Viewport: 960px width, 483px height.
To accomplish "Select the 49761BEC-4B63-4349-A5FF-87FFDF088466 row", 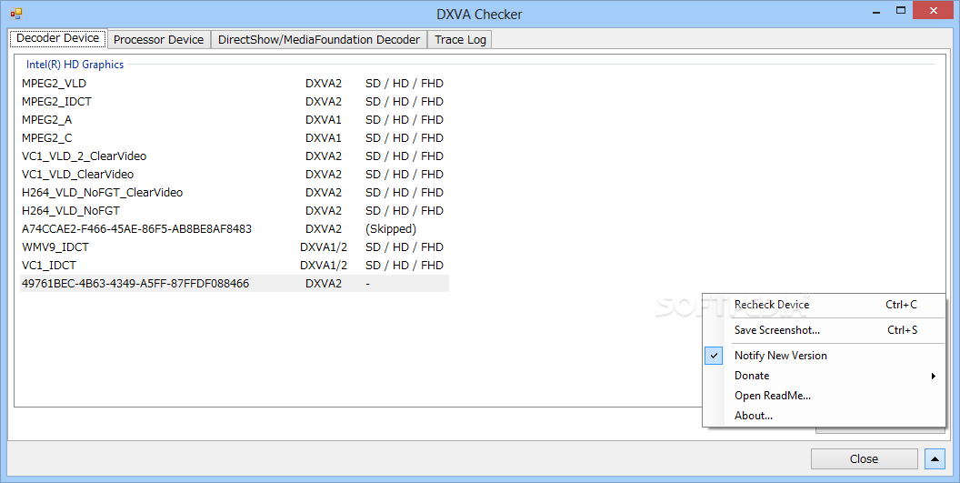I will [235, 283].
